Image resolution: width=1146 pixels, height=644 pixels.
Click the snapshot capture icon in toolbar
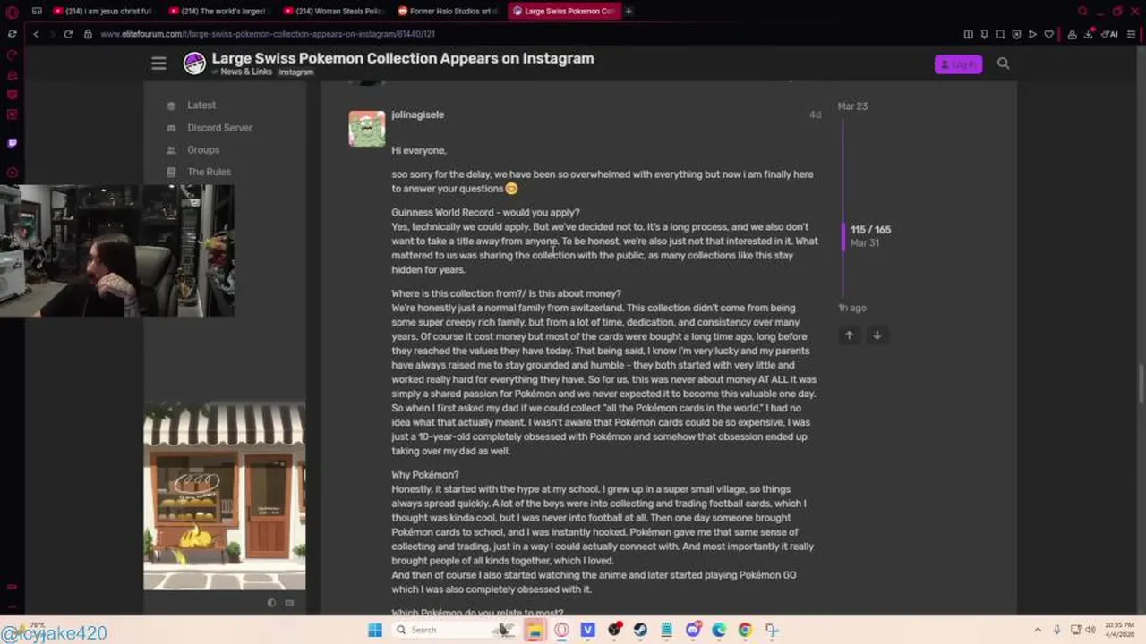click(1000, 34)
